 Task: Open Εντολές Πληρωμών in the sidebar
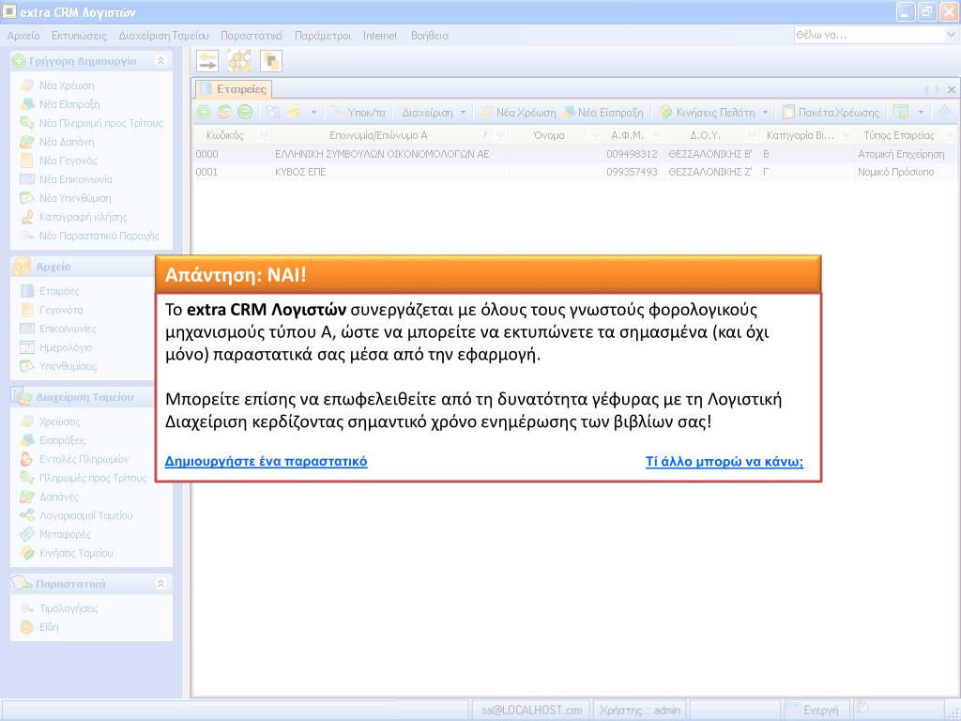coord(74,459)
